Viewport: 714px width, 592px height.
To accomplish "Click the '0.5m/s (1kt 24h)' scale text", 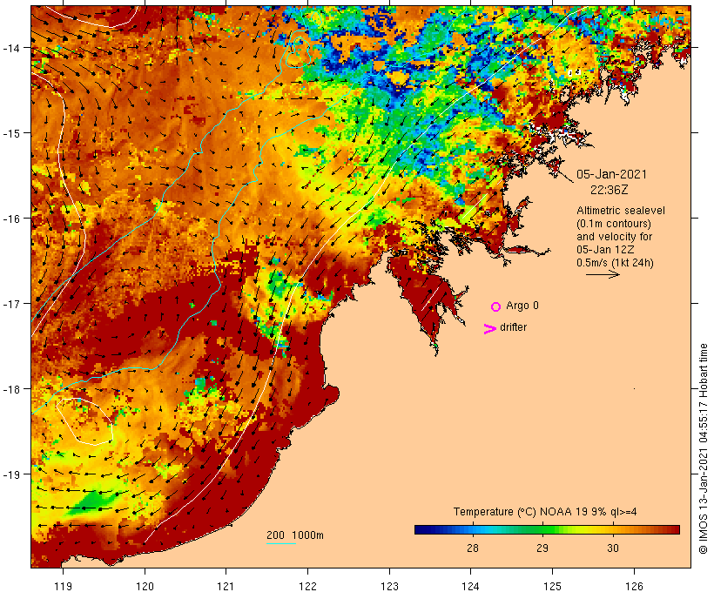I will tap(615, 263).
